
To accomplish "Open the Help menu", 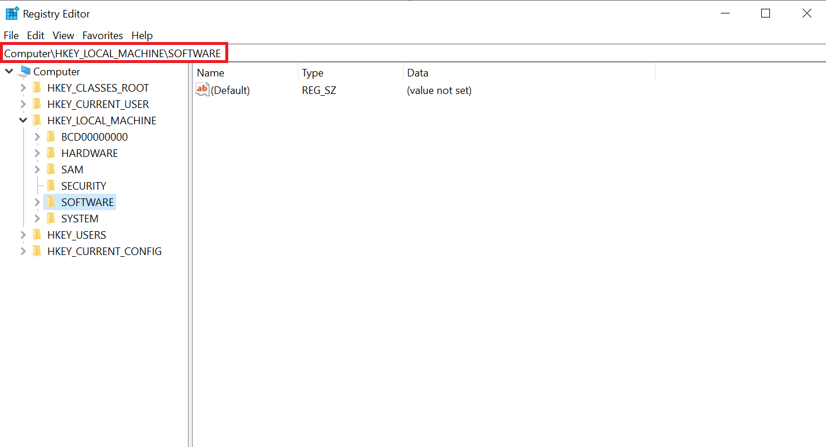I will tap(142, 36).
